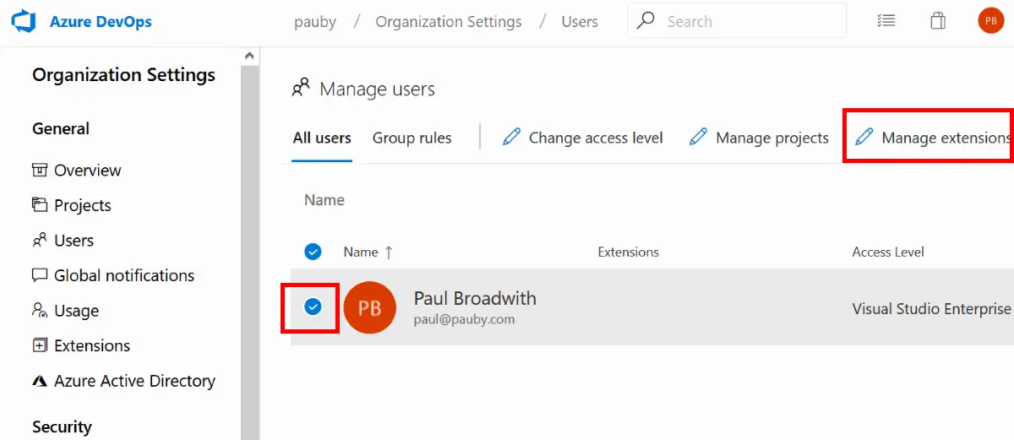
Task: Open the Overview settings page
Action: (88, 171)
